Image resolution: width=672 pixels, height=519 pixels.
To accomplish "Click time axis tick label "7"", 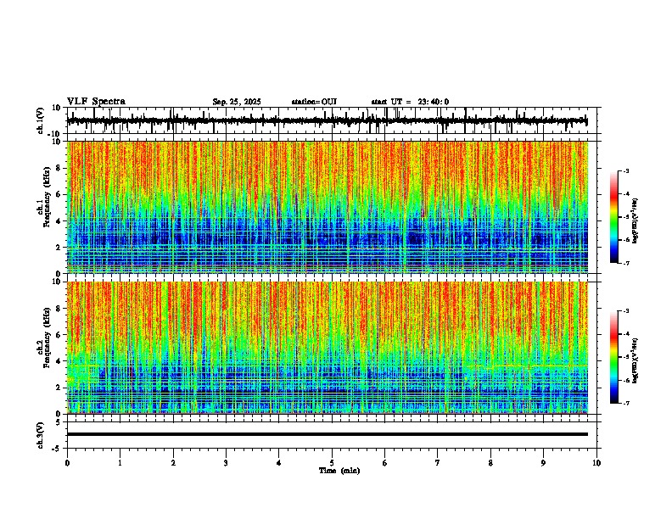I will 438,463.
